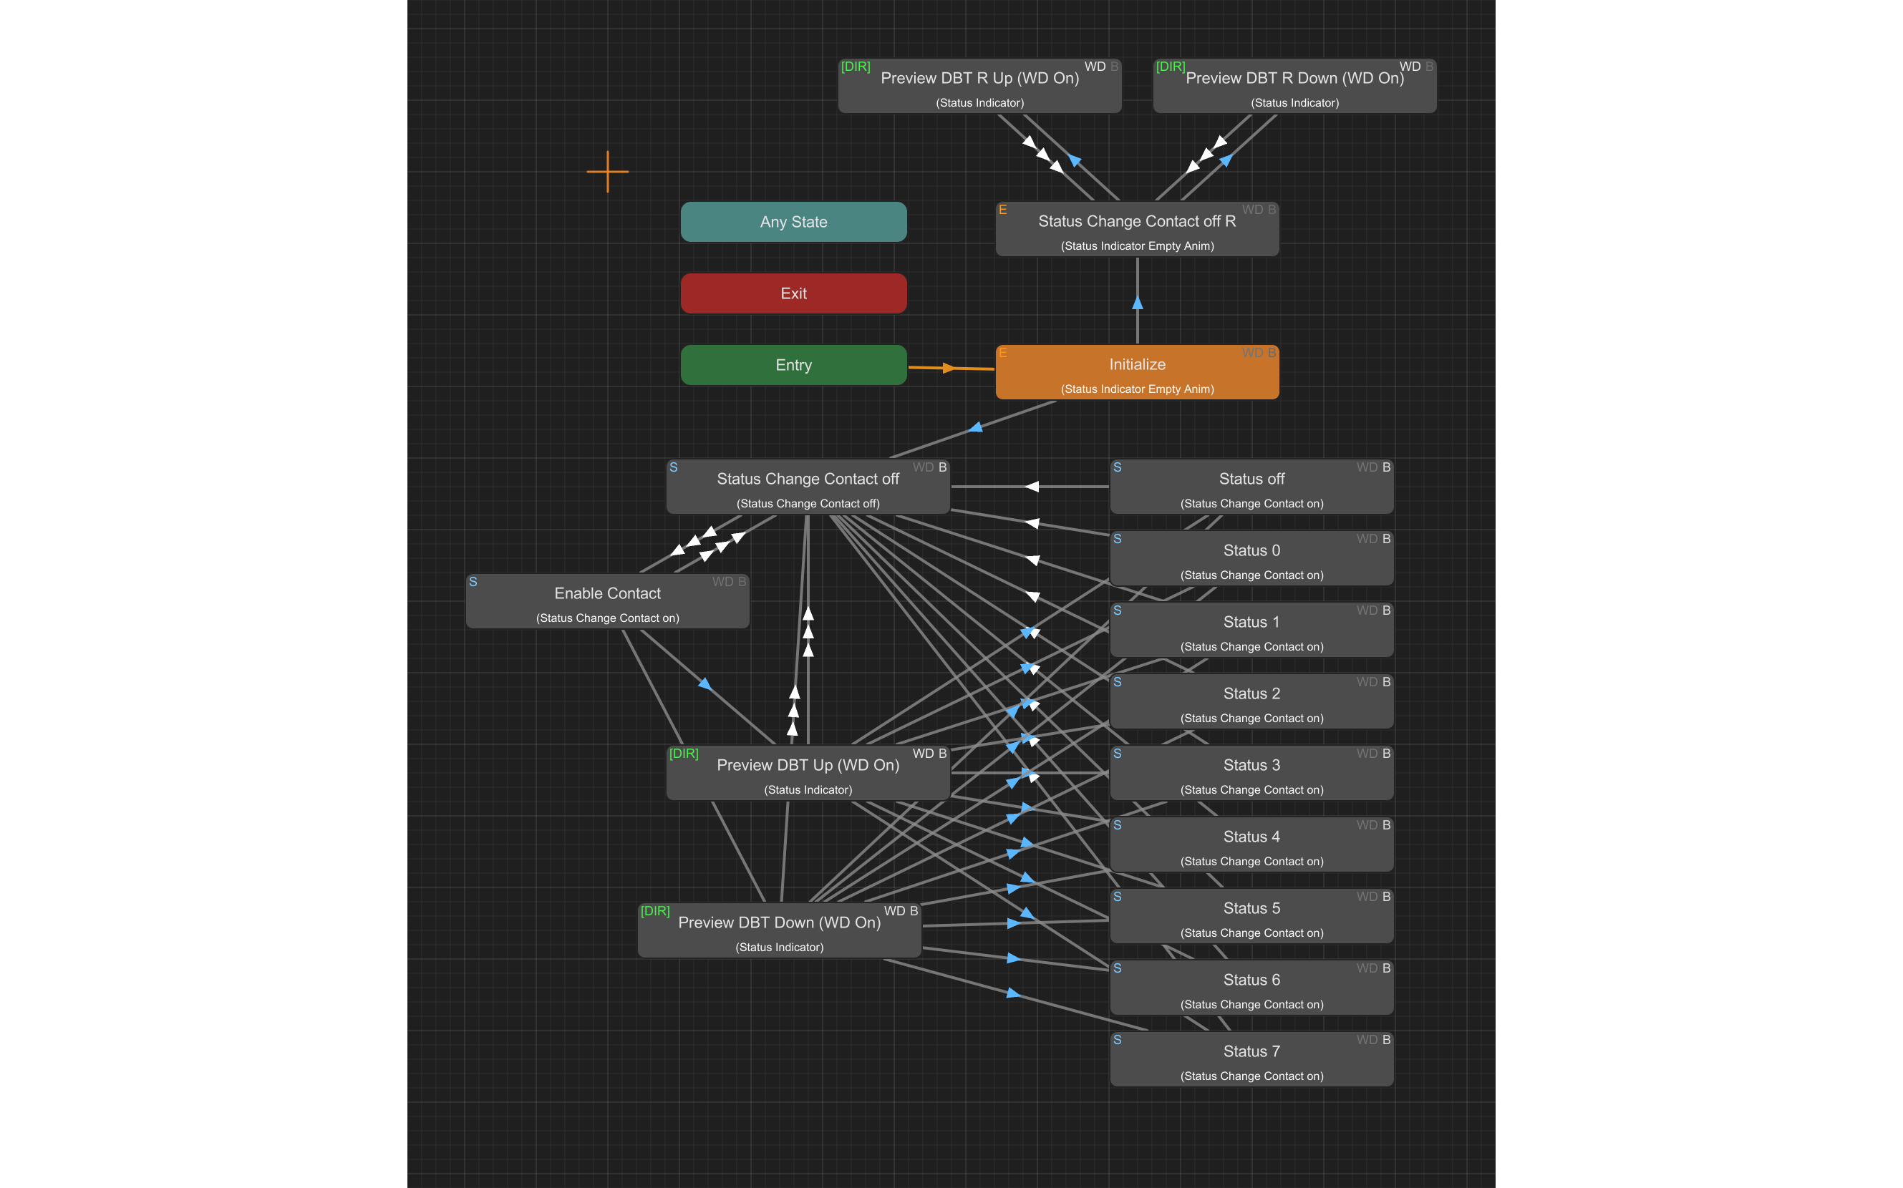Click the S tag on Status 3 node

[x=1117, y=754]
